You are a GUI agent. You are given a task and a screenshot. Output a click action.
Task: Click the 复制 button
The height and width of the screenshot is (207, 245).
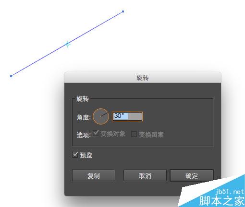[94, 175]
